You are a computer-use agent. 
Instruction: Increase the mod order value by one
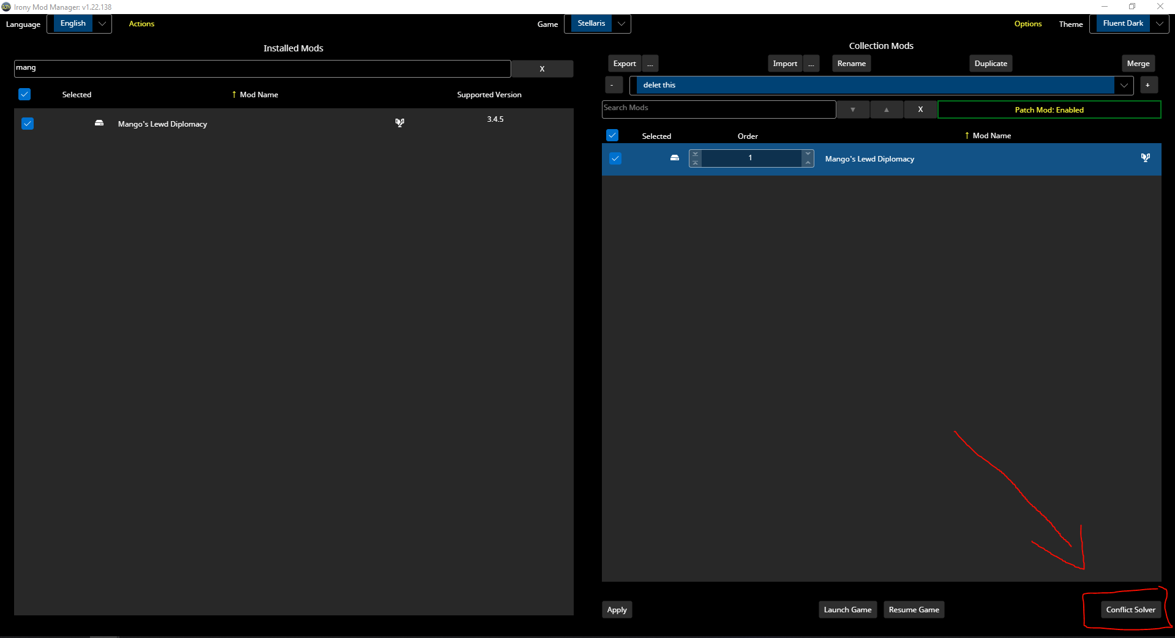808,154
